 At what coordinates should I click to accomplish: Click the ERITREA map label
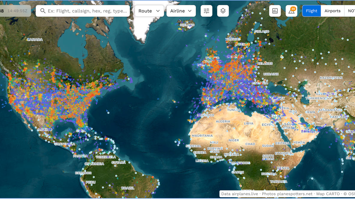tap(283, 143)
